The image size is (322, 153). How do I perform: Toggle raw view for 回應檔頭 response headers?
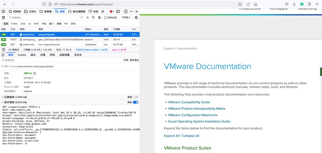click(135, 97)
